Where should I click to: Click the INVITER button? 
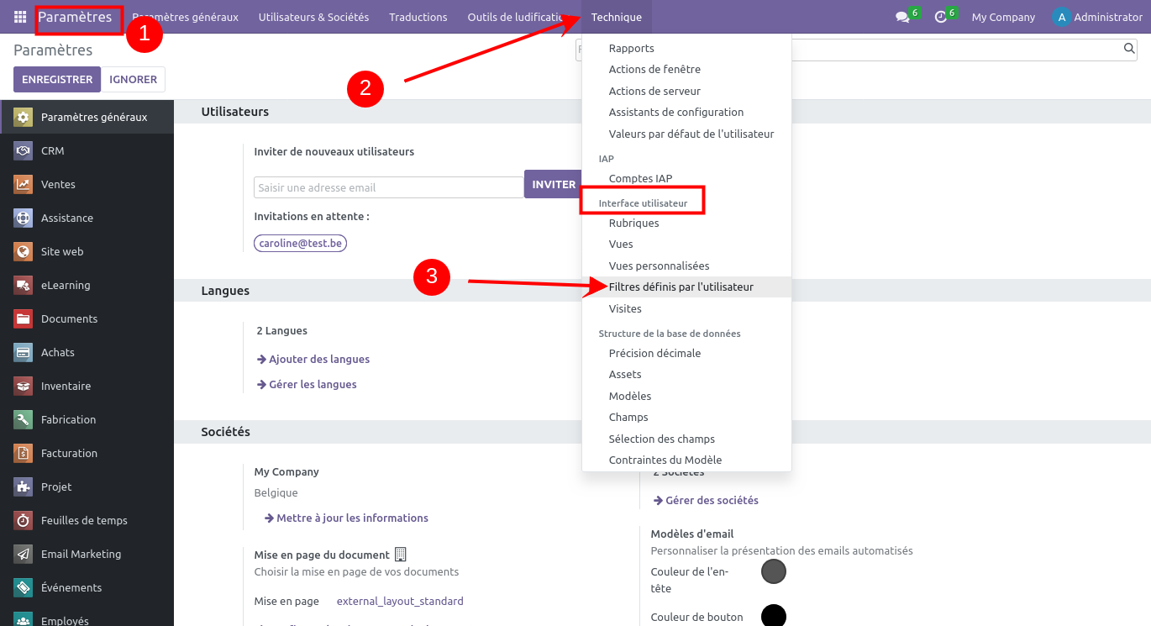click(x=553, y=184)
